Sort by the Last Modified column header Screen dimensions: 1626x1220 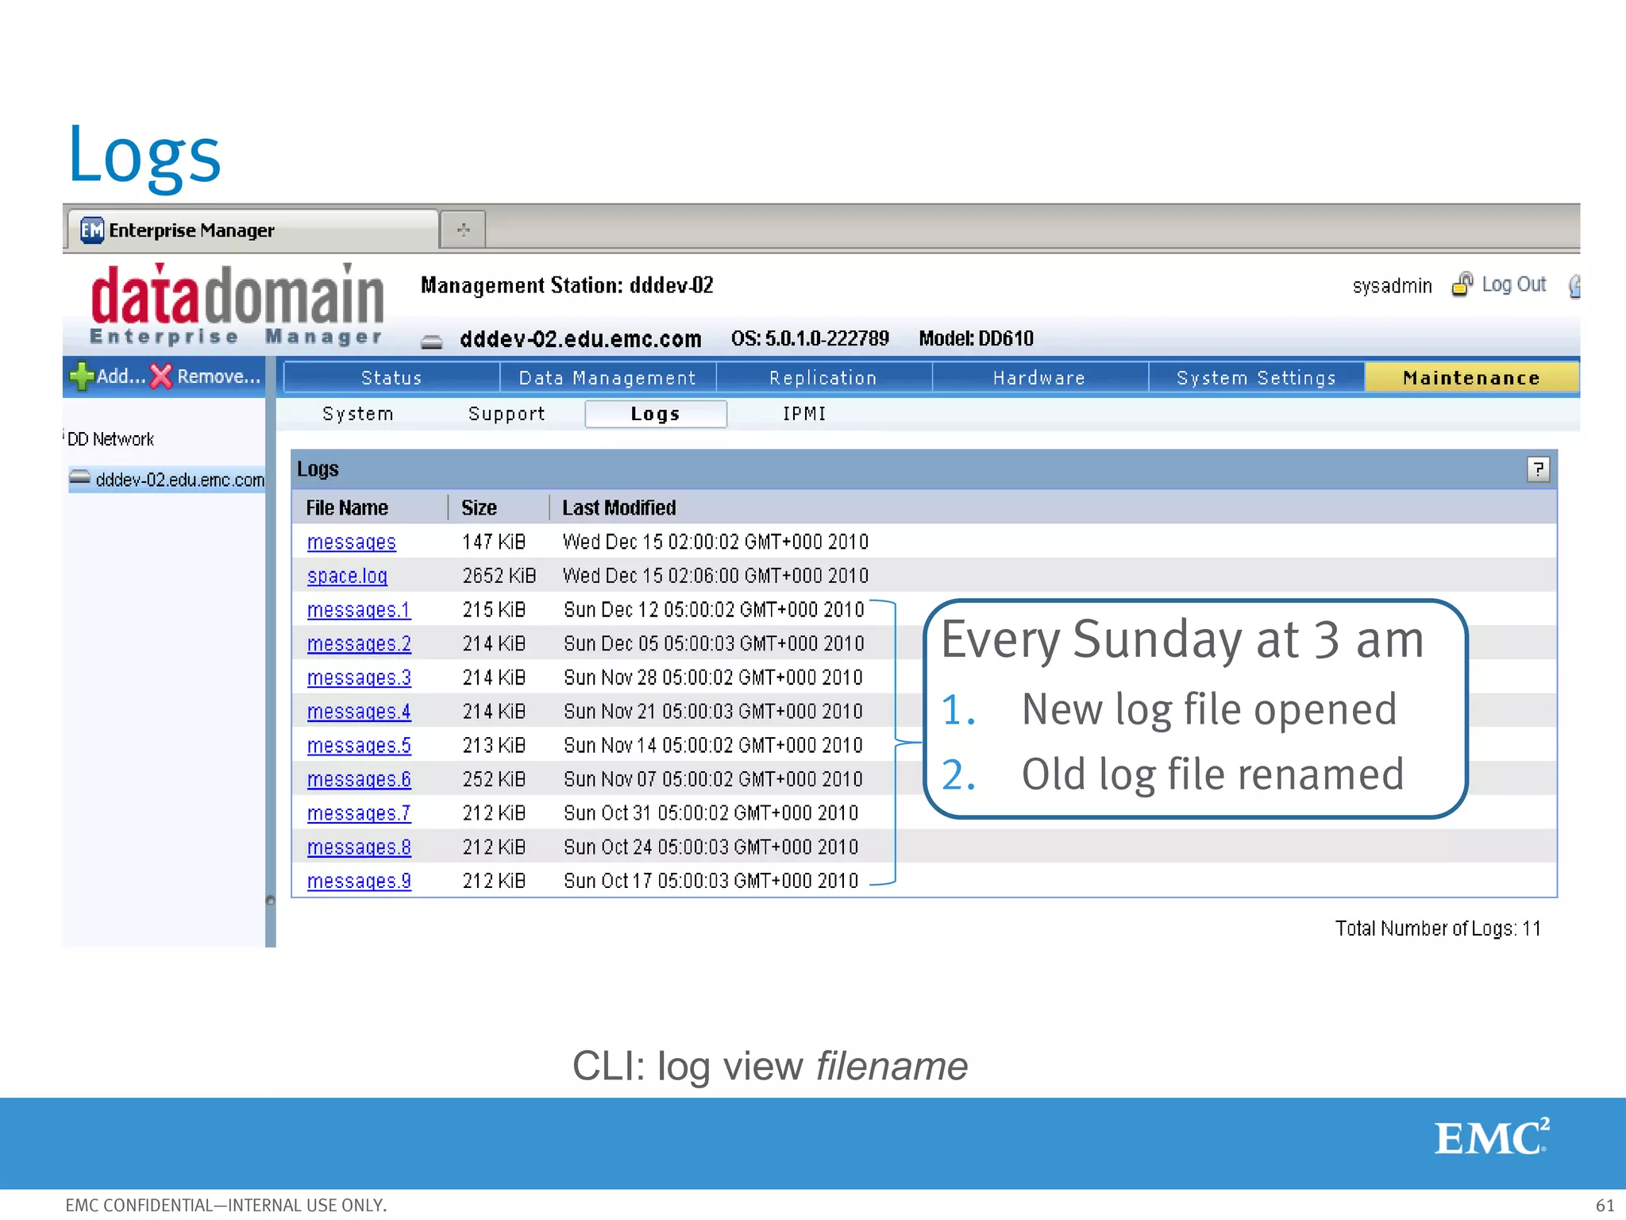(x=619, y=508)
